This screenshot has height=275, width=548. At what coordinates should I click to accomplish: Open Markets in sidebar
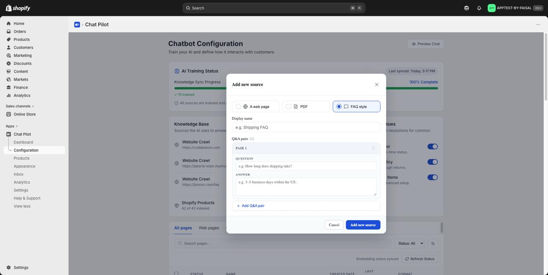(21, 80)
